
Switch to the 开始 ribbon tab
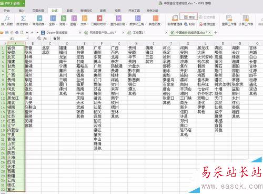(x=7, y=11)
